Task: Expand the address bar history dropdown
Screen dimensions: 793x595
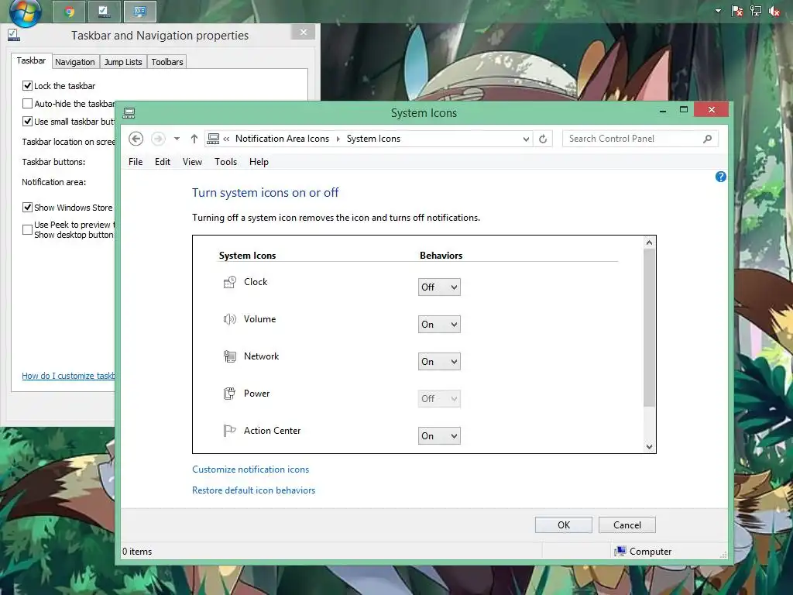Action: (x=526, y=139)
